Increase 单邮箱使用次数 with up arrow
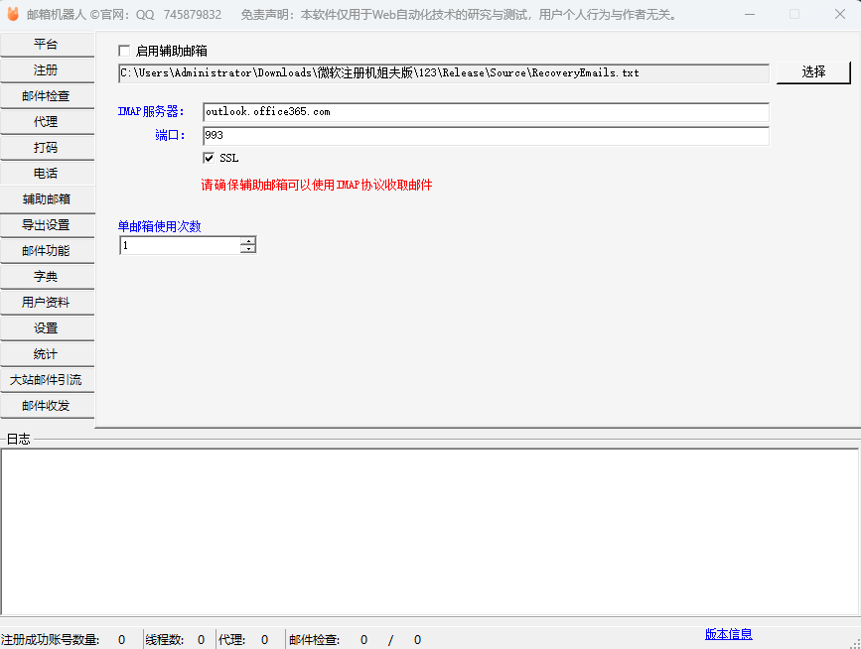This screenshot has height=649, width=861. click(247, 240)
